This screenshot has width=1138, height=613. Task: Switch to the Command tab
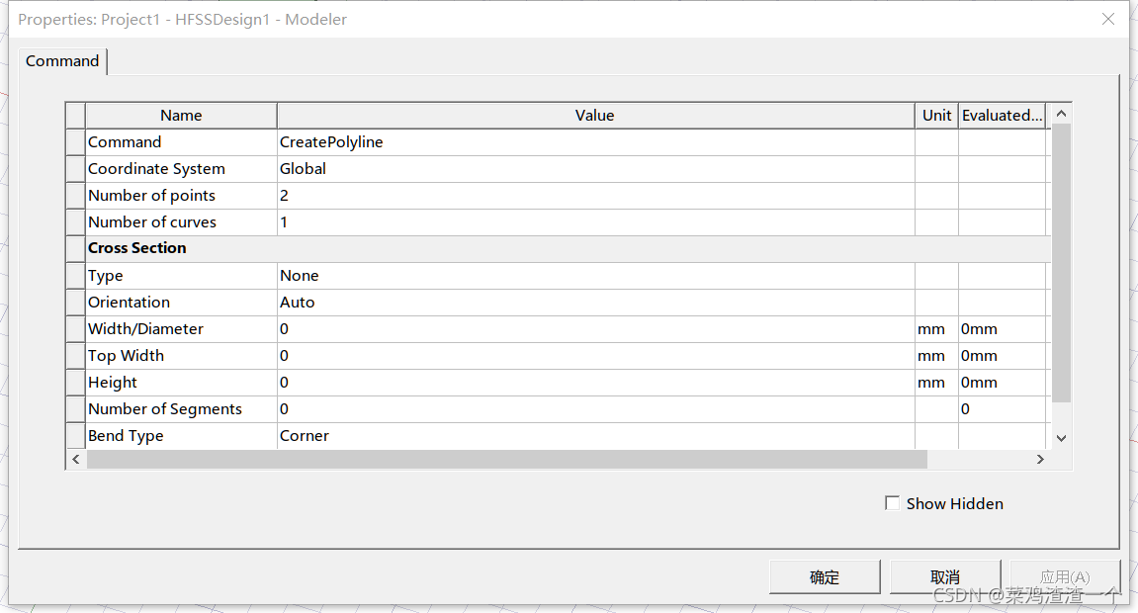point(62,61)
